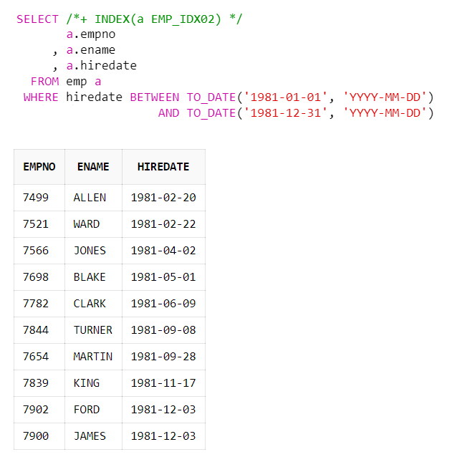Click empno cell 7654
Viewport: 452px width, 462px height.
[39, 357]
